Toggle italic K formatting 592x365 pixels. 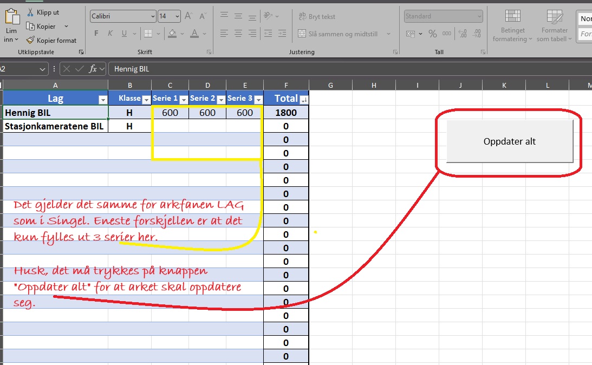point(110,34)
